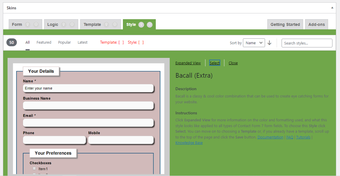
Task: Click the Search styles input field
Action: [307, 43]
